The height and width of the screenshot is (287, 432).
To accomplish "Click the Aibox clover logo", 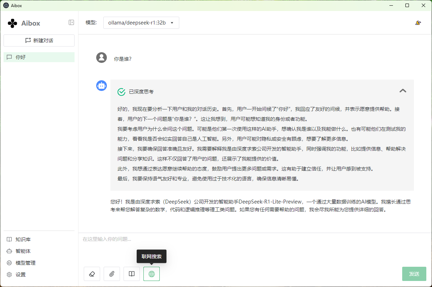I will pyautogui.click(x=12, y=23).
